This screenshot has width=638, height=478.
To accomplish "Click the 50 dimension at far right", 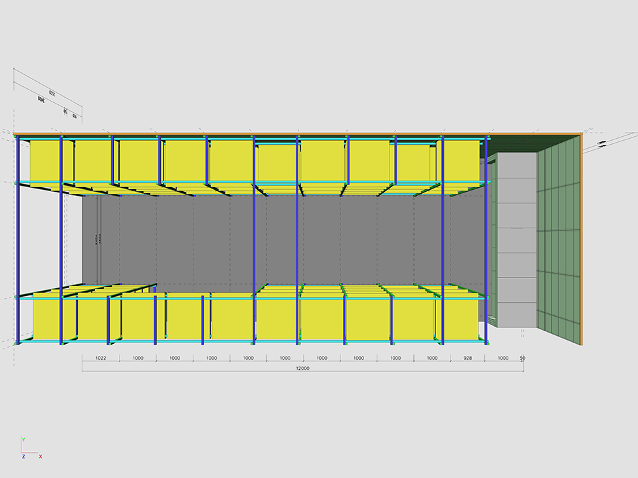I will (x=522, y=358).
